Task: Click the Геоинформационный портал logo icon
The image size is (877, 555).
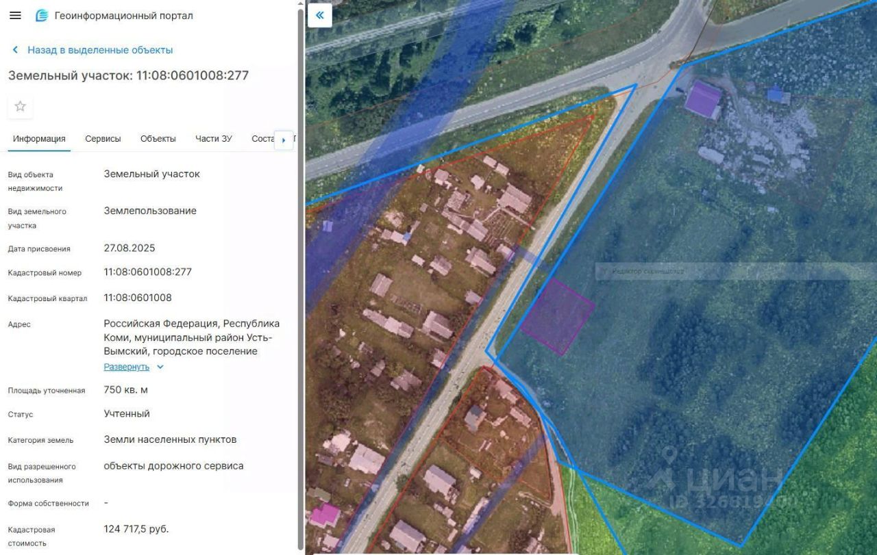Action: pos(42,15)
